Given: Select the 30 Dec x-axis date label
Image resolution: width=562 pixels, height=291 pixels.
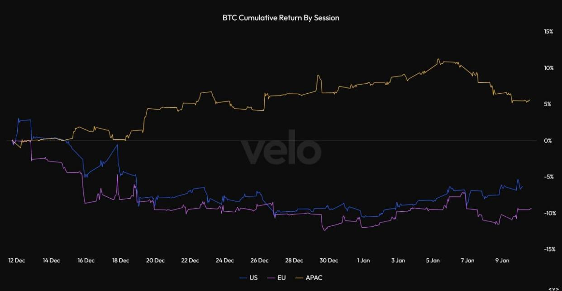Looking at the screenshot, I should (329, 260).
